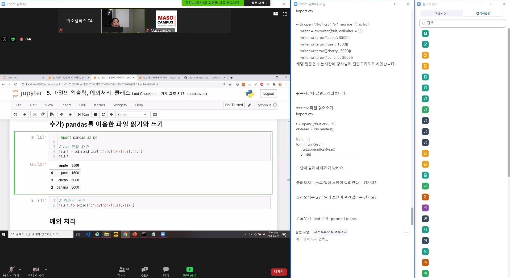Switch the Zoom video layout view

click(x=276, y=14)
